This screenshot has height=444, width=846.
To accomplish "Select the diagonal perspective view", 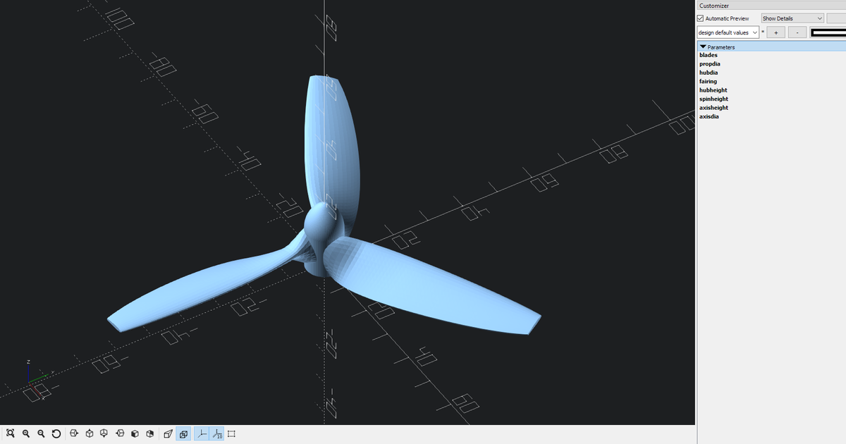I will coord(167,433).
